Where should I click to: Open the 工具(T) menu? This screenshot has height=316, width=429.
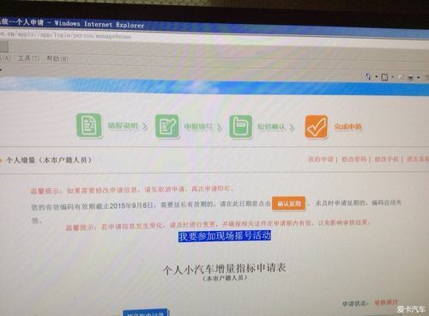tap(28, 58)
